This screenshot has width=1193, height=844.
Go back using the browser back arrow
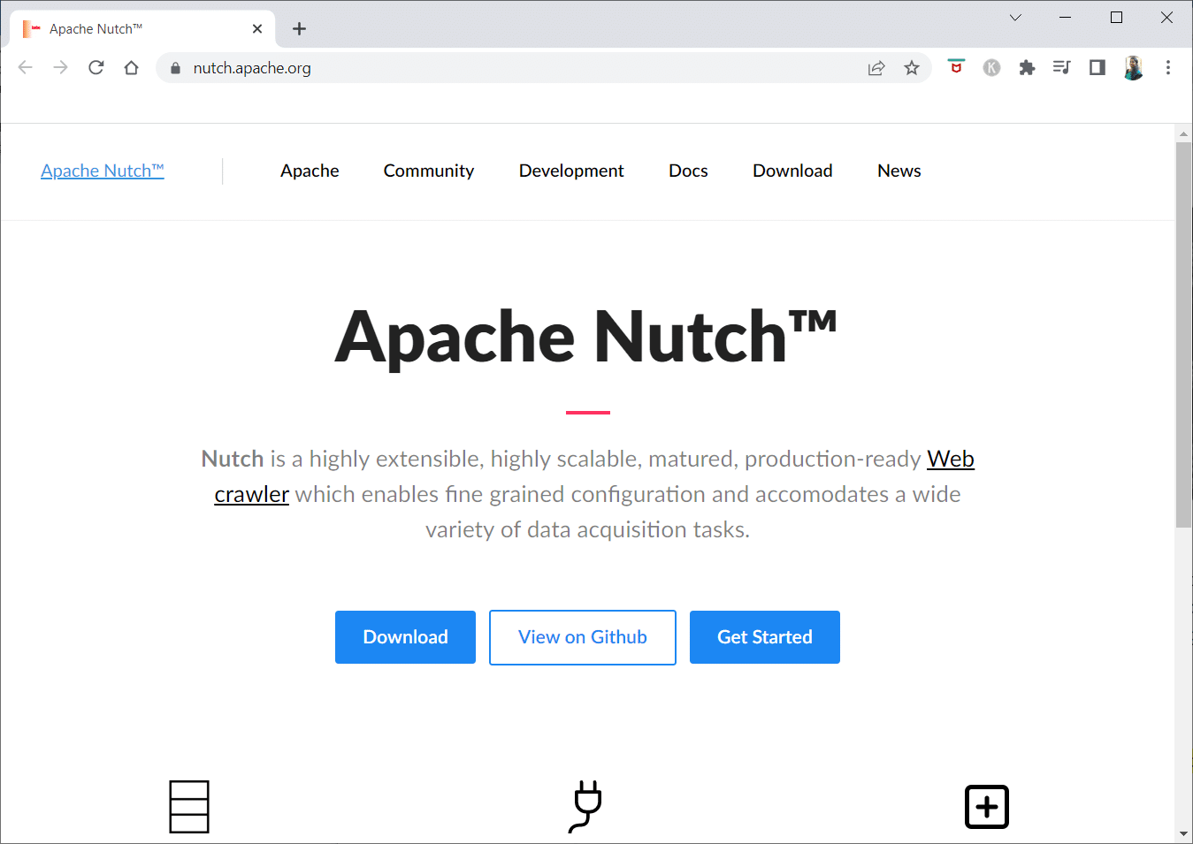click(x=26, y=68)
